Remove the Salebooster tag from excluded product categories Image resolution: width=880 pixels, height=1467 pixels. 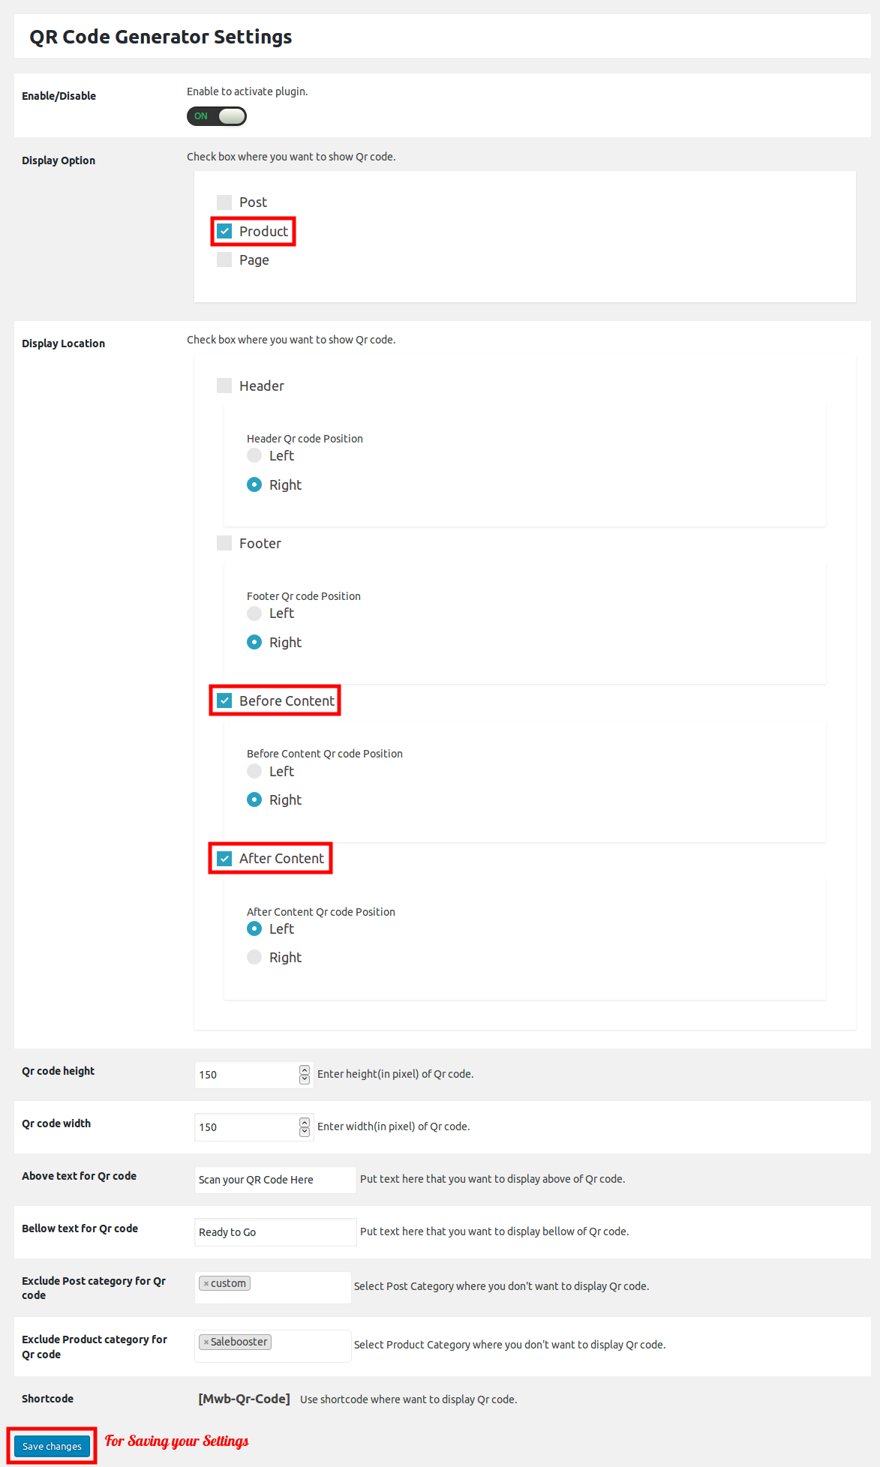[206, 1342]
